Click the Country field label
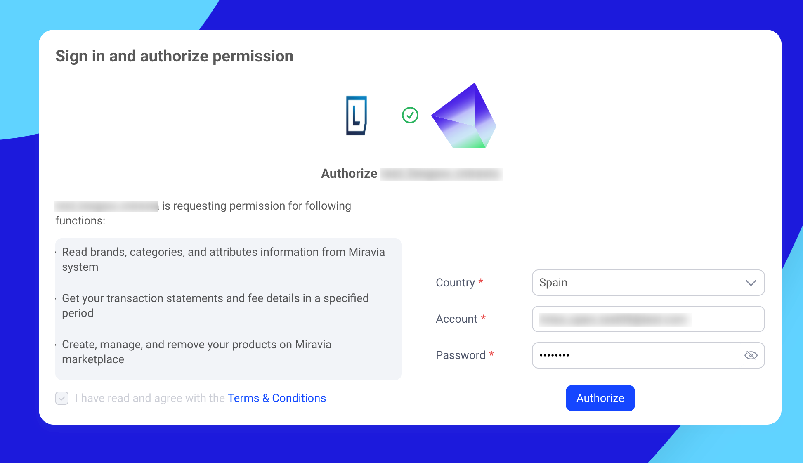803x463 pixels. [455, 283]
